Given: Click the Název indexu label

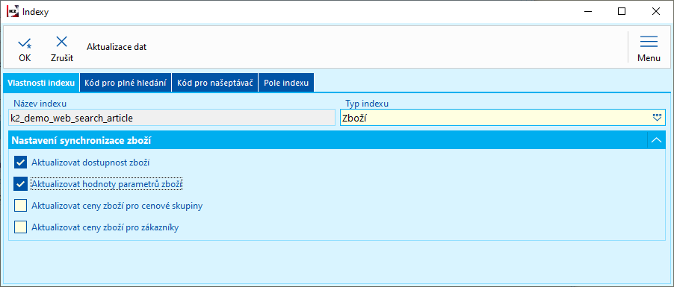Looking at the screenshot, I should [x=40, y=104].
